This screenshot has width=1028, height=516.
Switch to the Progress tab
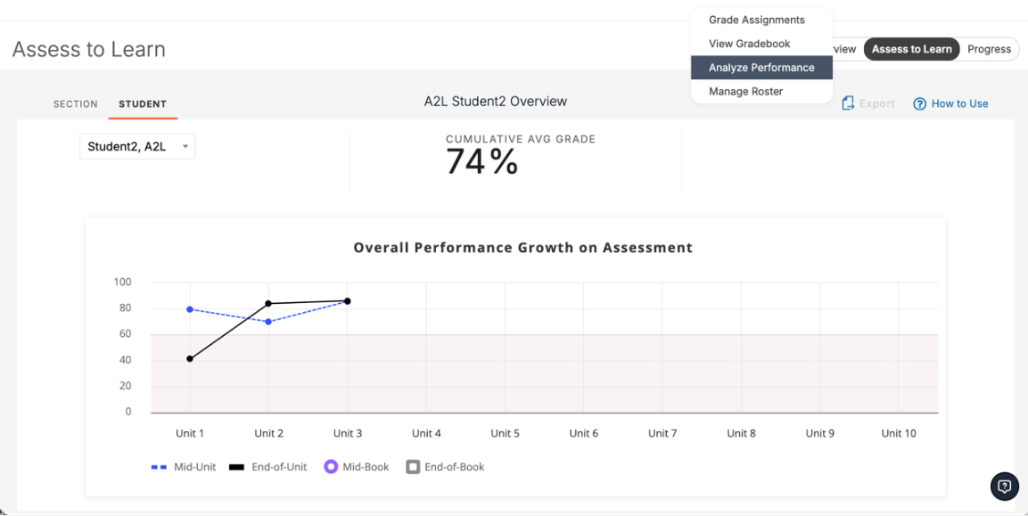coord(988,49)
